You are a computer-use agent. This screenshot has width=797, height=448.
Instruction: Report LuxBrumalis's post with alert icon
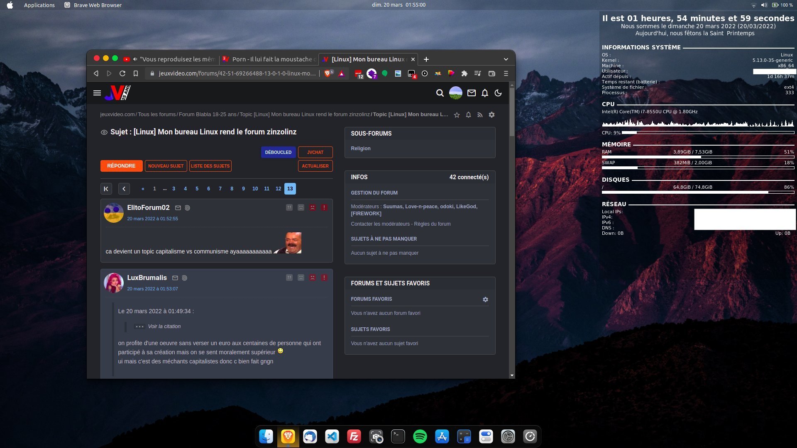[324, 278]
